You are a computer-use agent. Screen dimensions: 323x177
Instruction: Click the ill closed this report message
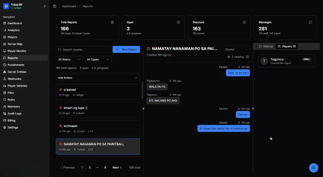(x=224, y=129)
